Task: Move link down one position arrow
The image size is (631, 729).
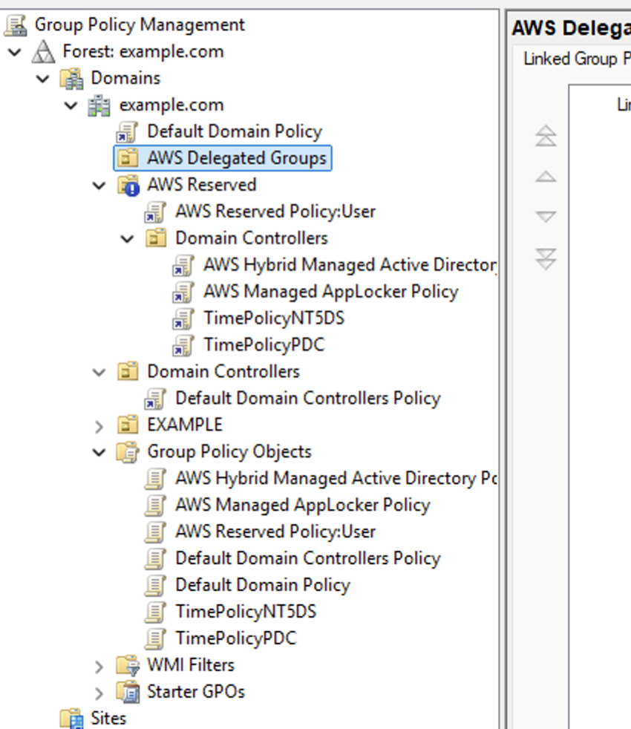Action: 546,217
